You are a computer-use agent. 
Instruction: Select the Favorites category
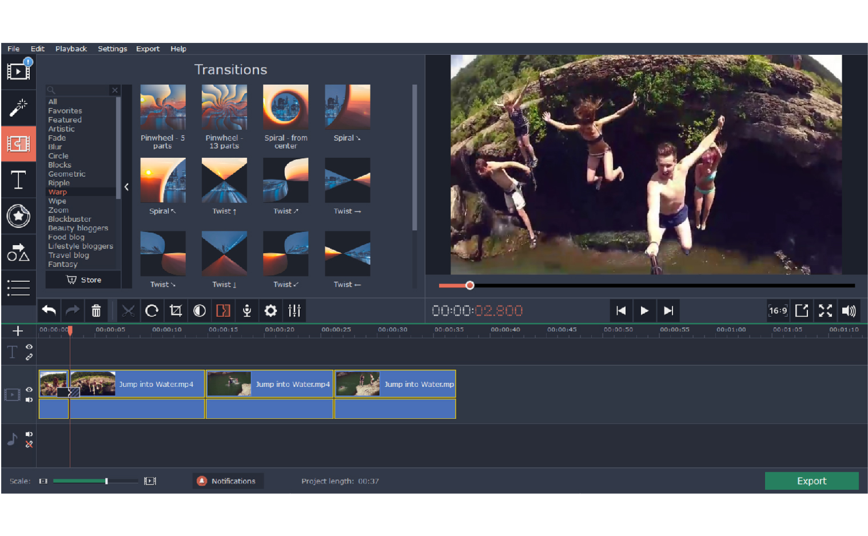(65, 111)
